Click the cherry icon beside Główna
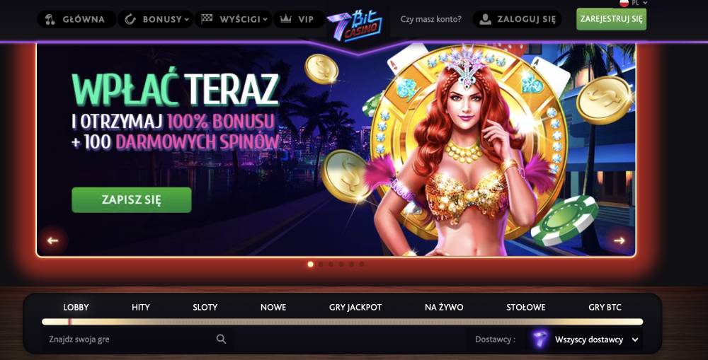This screenshot has width=708, height=360. tap(50, 19)
